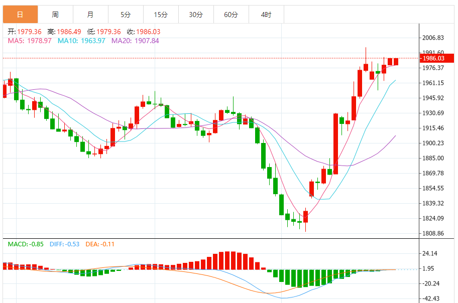Click the MACD:-0.85 indicator value

[x=26, y=244]
